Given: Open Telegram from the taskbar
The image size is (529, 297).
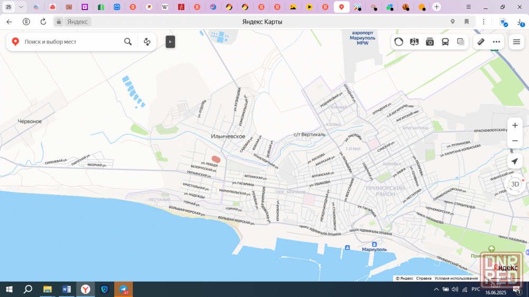Looking at the screenshot, I should 123,289.
